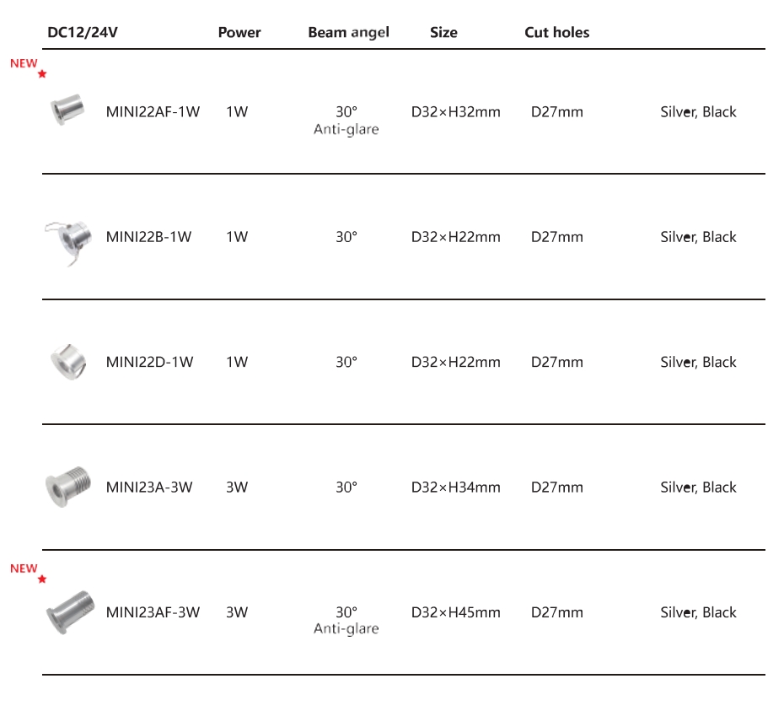784x711 pixels.
Task: Select the MINI23A-3W model name
Action: tap(149, 487)
